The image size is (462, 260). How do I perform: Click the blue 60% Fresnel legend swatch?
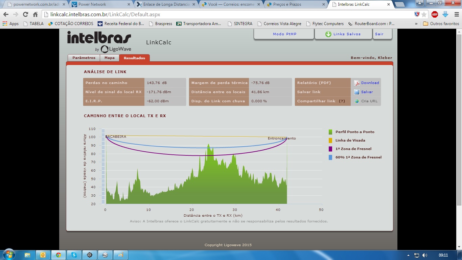coord(330,157)
